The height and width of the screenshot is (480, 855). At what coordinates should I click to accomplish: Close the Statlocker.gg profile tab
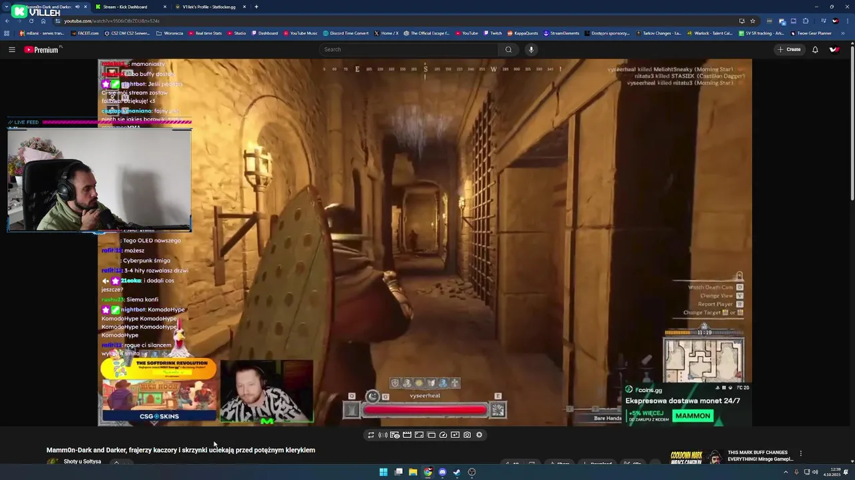(244, 7)
